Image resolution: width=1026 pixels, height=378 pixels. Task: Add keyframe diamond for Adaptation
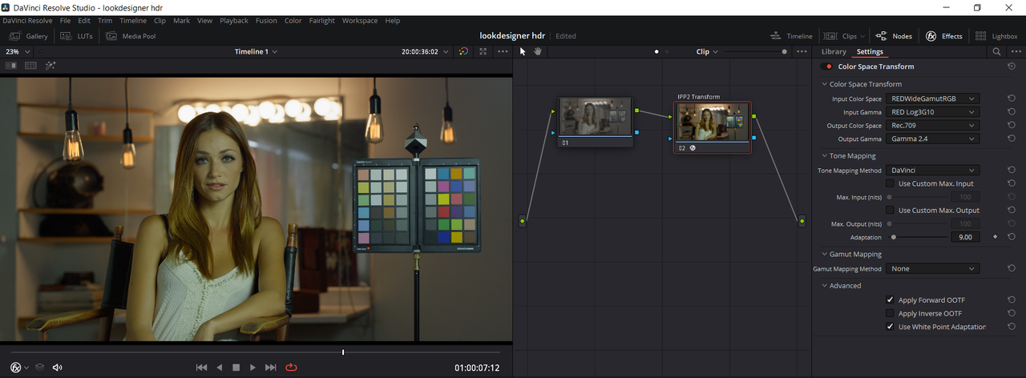click(x=995, y=237)
